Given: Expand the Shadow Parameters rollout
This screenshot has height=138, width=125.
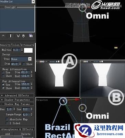Looking at the screenshot, I should pyautogui.click(x=17, y=100).
